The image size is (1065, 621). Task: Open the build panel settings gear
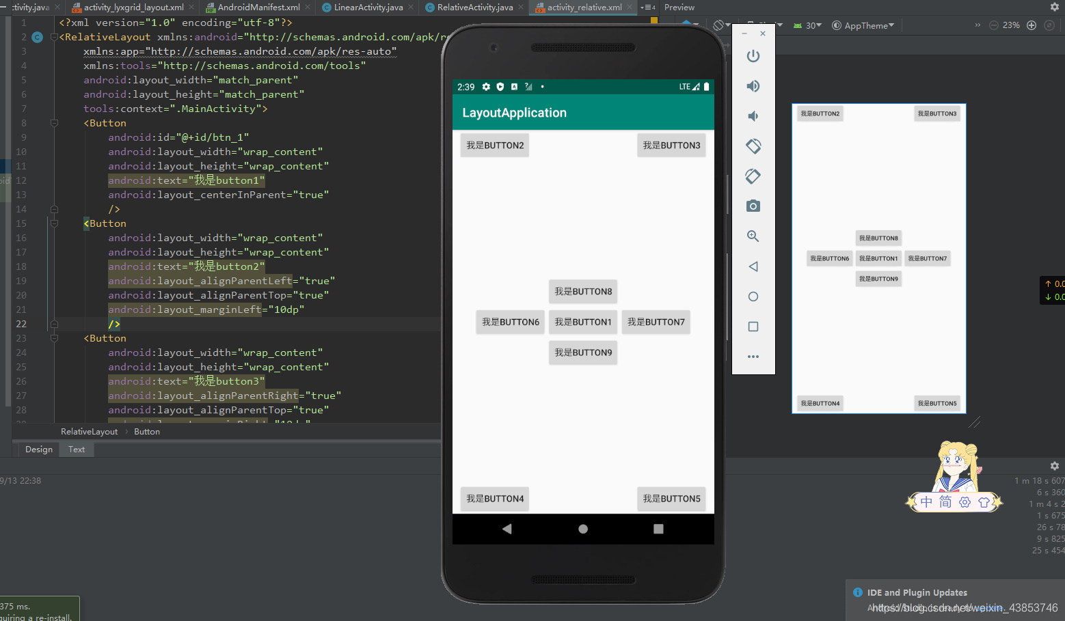[x=1055, y=466]
